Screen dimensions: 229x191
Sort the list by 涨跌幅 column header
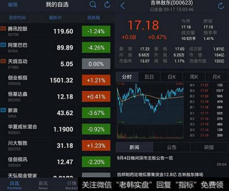pos(94,18)
